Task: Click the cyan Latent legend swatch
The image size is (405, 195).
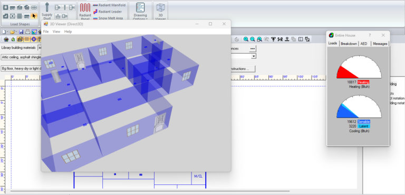Action: click(364, 126)
